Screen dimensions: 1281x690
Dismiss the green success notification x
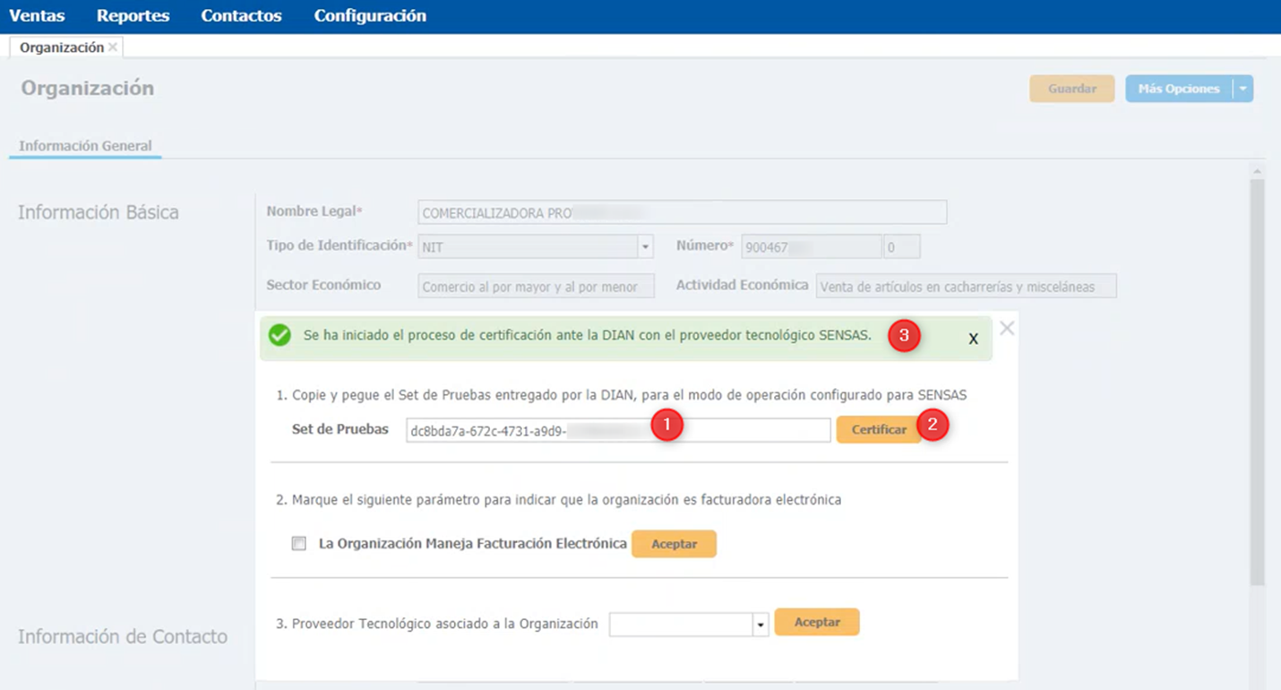click(973, 339)
